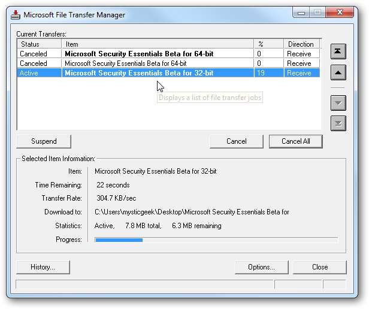The image size is (369, 309).
Task: Suspend the selected transfer
Action: [44, 141]
